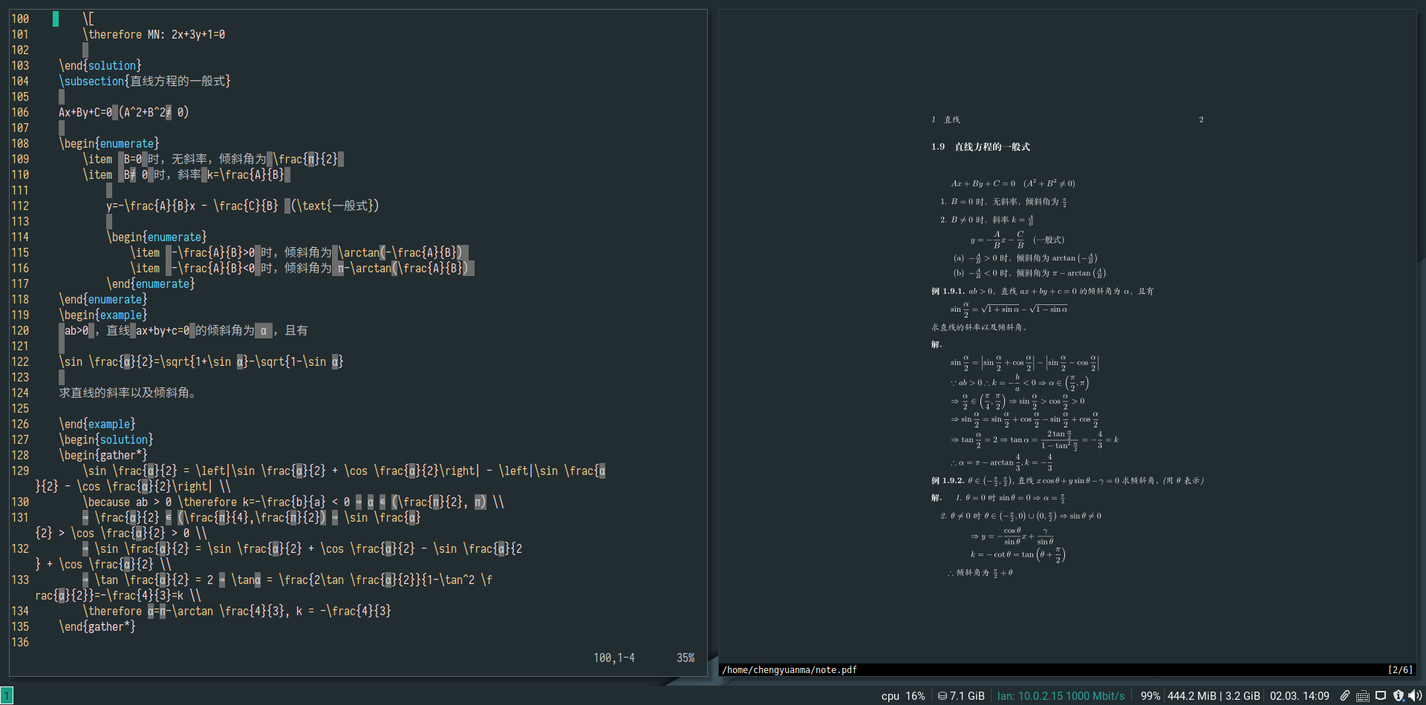
Task: Click \end{enumerate} on line 117
Action: 151,283
